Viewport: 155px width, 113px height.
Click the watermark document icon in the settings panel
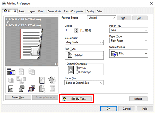pos(42,80)
